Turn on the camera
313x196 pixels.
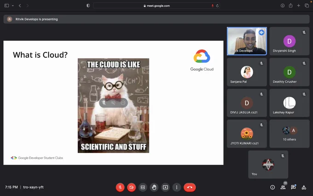coord(131,187)
